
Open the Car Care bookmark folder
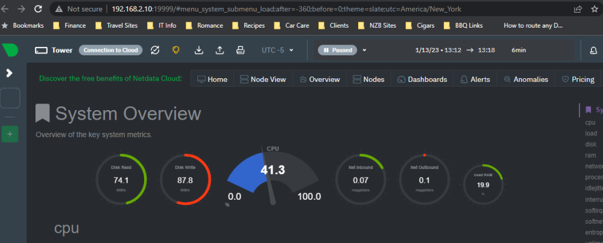click(x=291, y=26)
